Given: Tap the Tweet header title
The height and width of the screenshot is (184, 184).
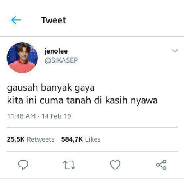Looking at the screenshot, I should click(54, 20).
